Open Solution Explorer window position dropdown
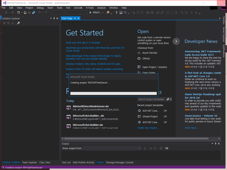Viewport: 227px width, 170px height. [51, 18]
